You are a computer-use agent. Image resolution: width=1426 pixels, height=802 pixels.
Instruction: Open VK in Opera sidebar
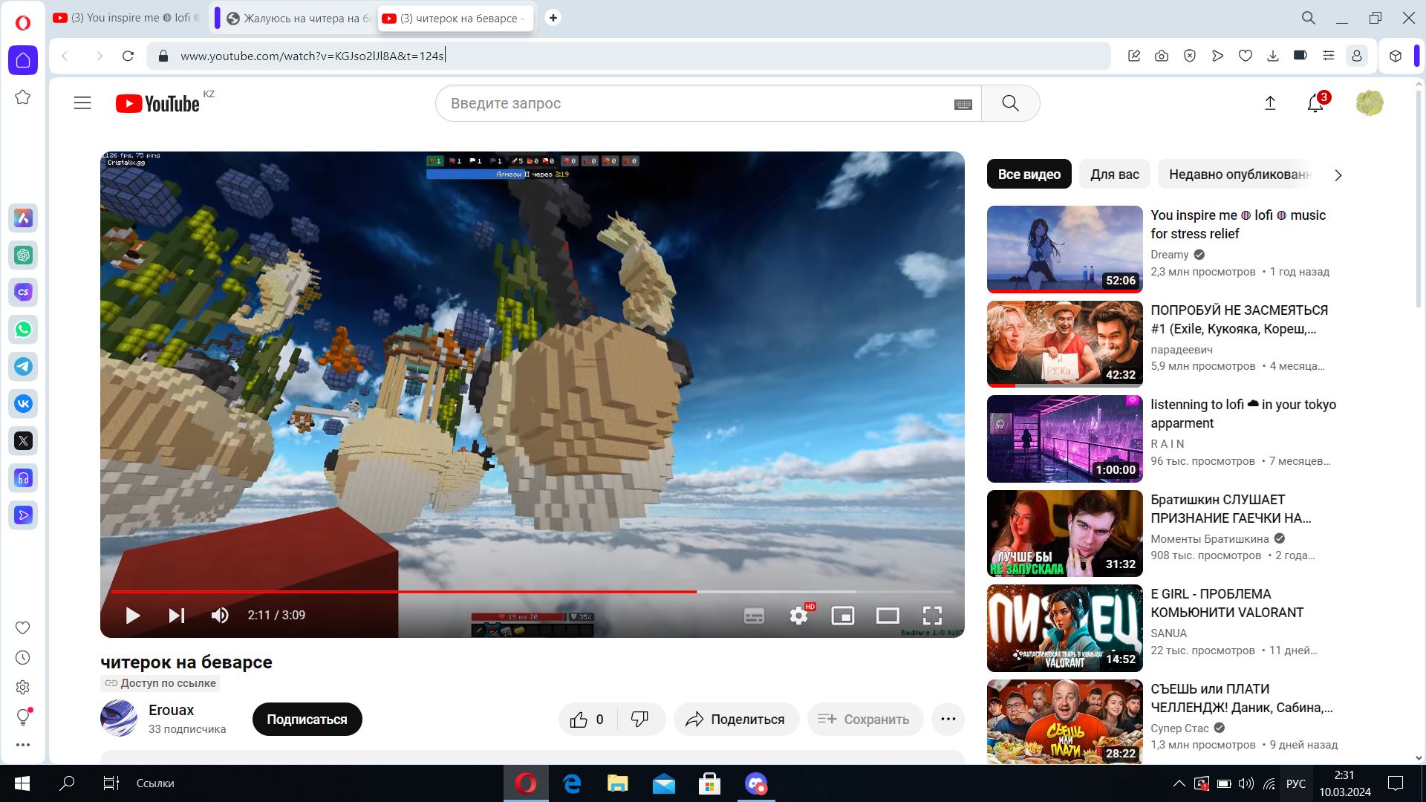(23, 403)
